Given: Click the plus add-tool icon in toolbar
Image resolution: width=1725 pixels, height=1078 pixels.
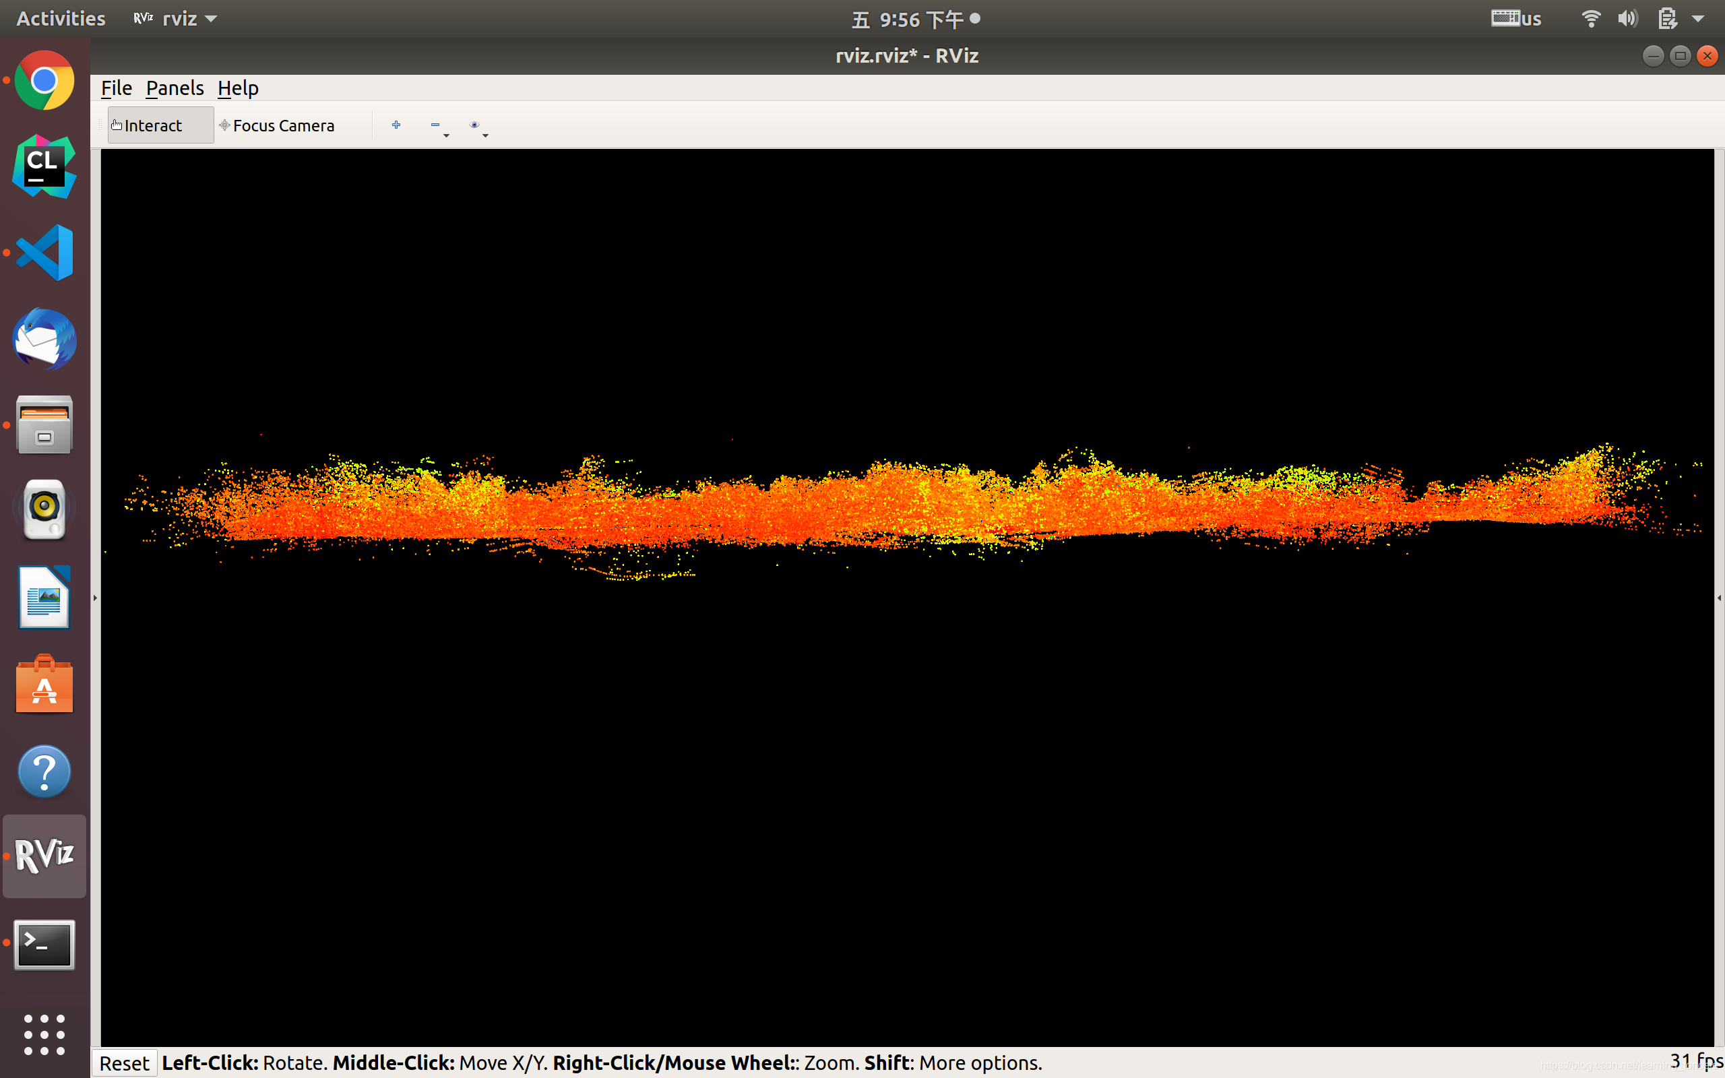Looking at the screenshot, I should point(396,125).
